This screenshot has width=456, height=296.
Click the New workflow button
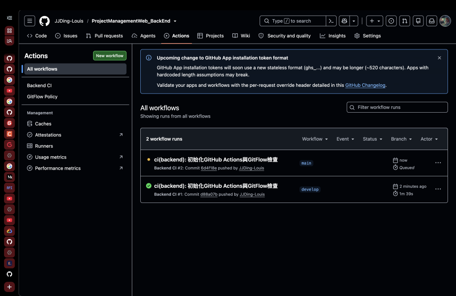point(110,56)
